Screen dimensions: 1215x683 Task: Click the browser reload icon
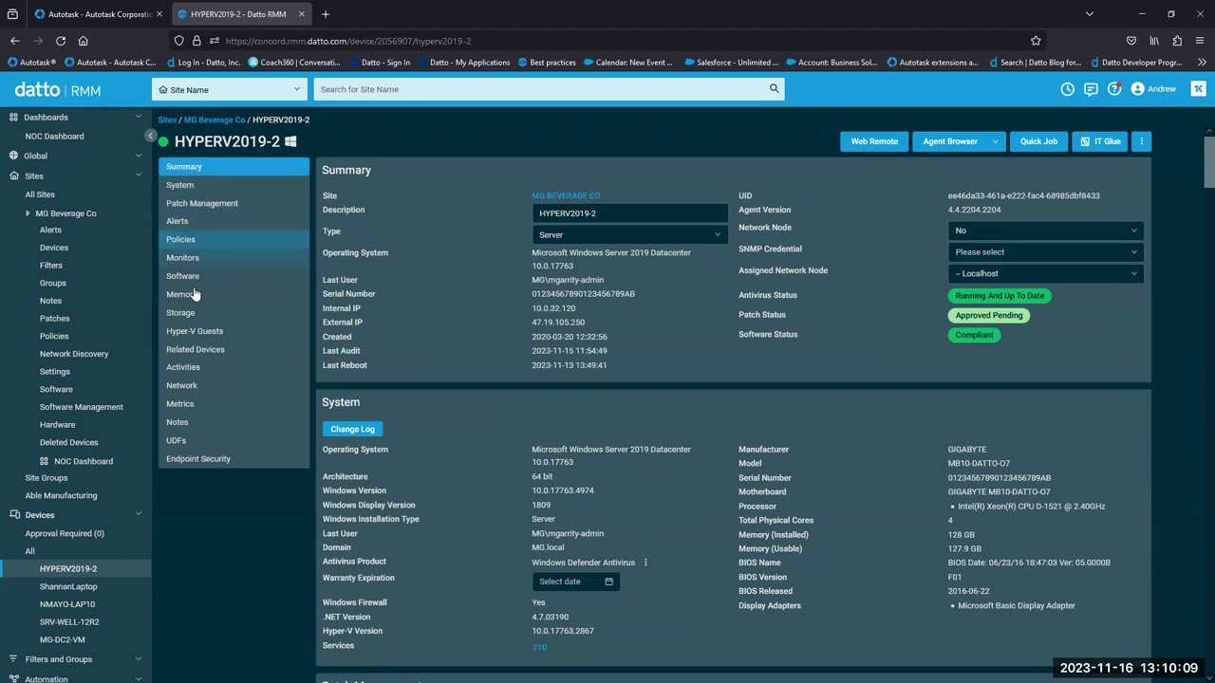(61, 41)
